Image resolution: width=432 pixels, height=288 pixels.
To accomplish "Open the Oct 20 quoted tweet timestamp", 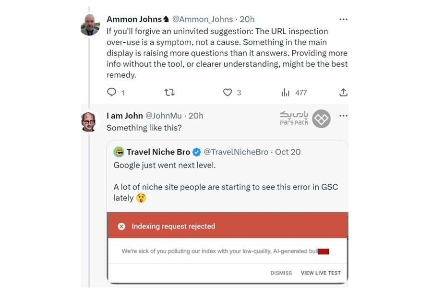I will (x=288, y=152).
